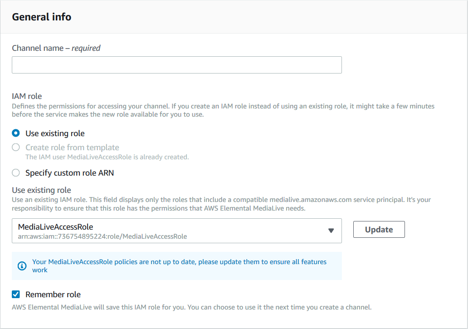
Task: Choose Specify custom role ARN option
Action: pyautogui.click(x=15, y=172)
